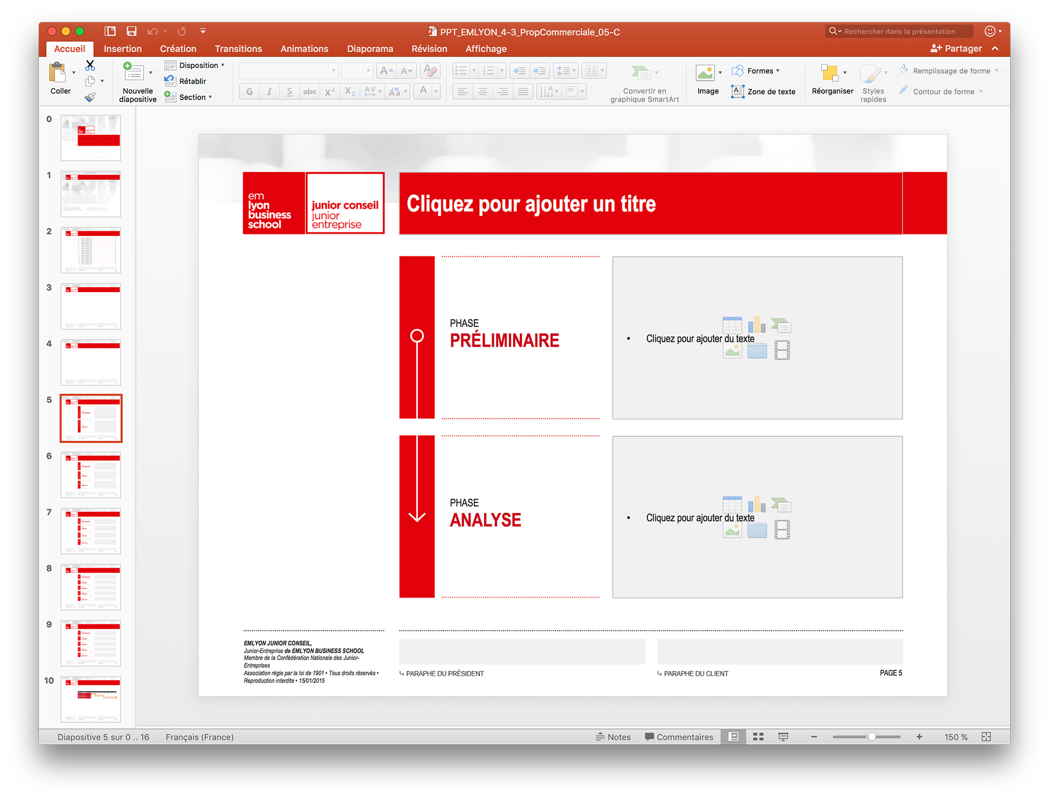Insert table icon in PRÉLIMINAIRE placeholder
The image size is (1049, 800).
click(x=732, y=325)
